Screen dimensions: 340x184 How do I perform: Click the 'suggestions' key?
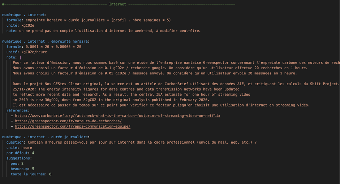pos(18,158)
